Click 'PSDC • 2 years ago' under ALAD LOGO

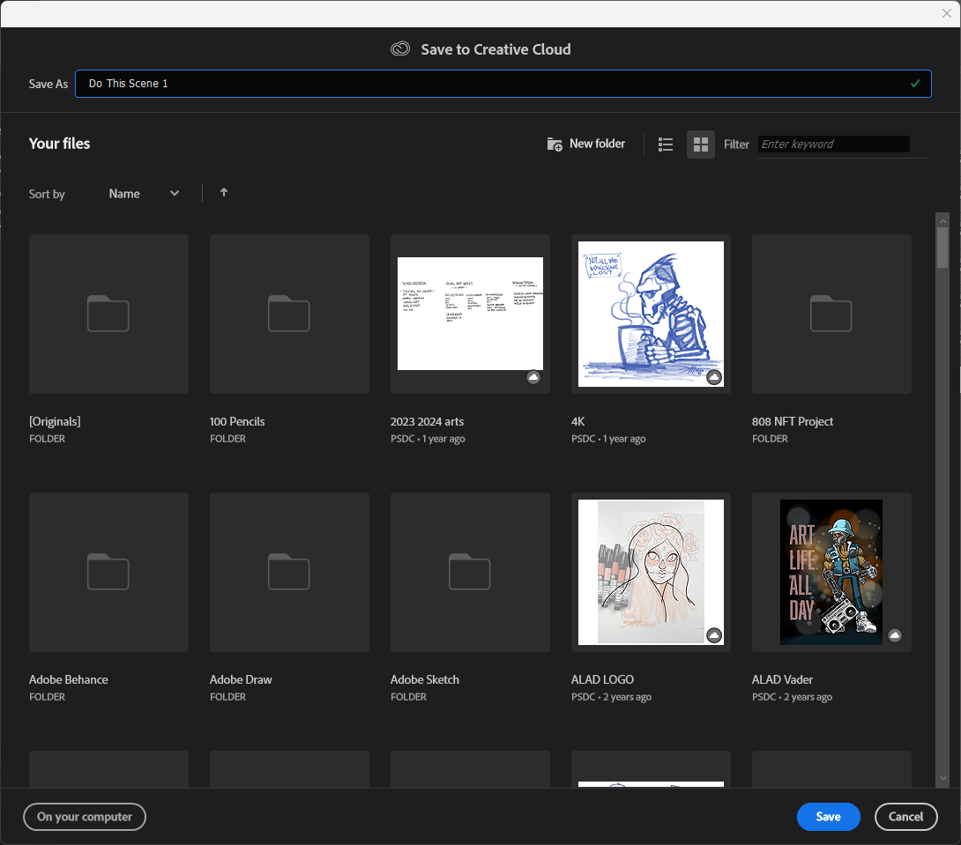click(611, 697)
